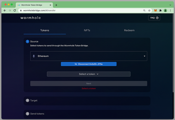The image size is (175, 120).
Task: Click the lock icon in address bar
Action: point(21,10)
